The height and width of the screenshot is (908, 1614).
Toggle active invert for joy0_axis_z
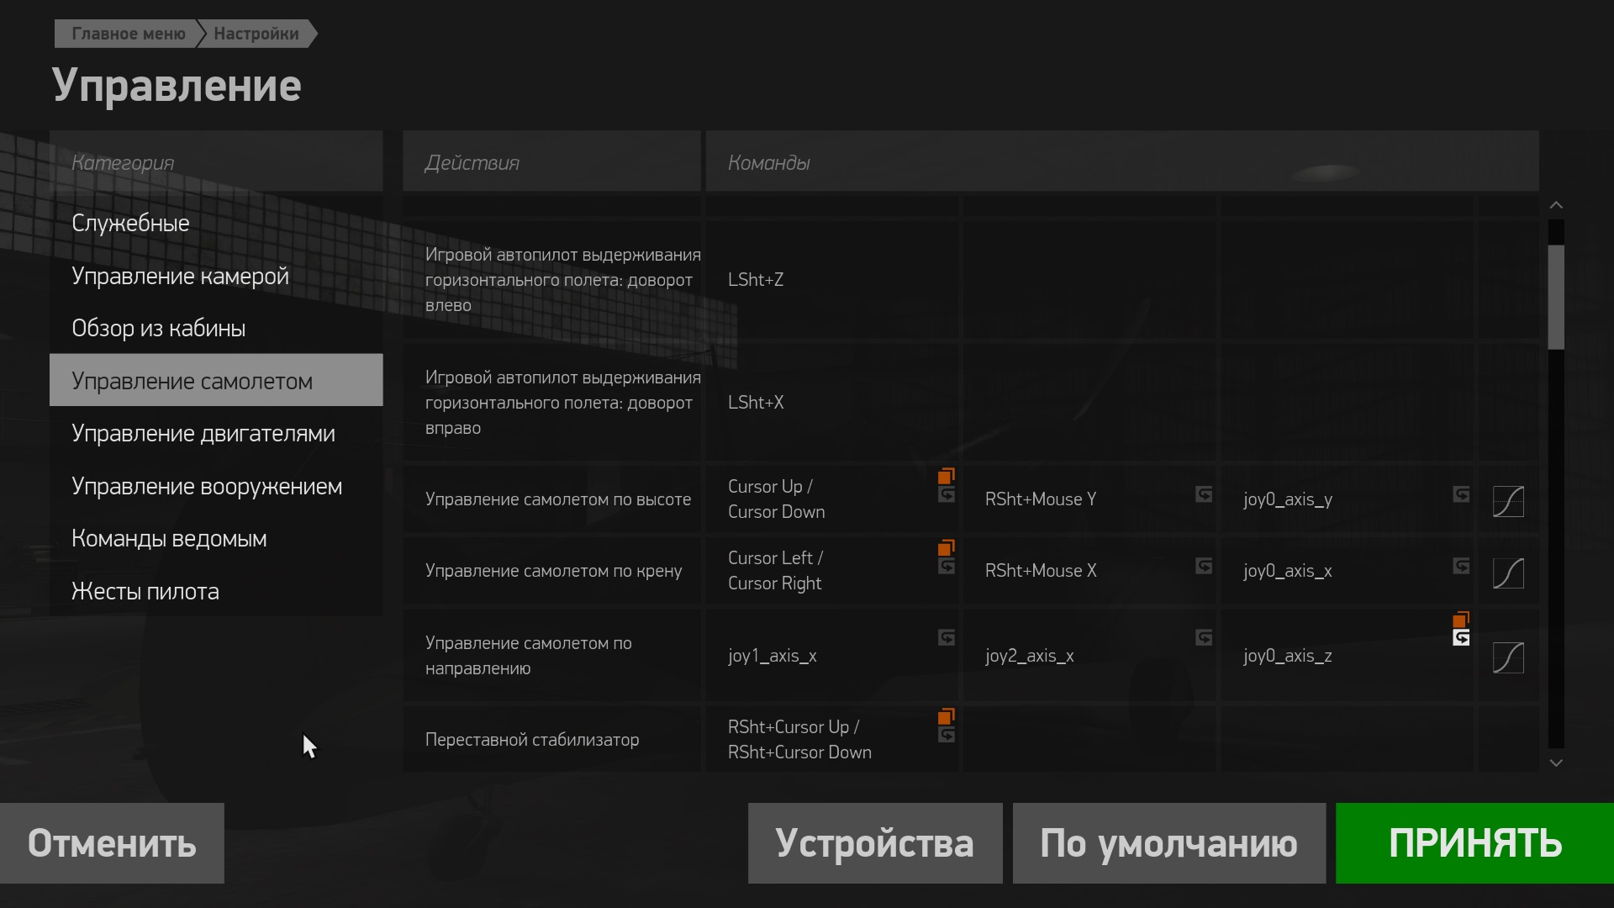[1461, 638]
